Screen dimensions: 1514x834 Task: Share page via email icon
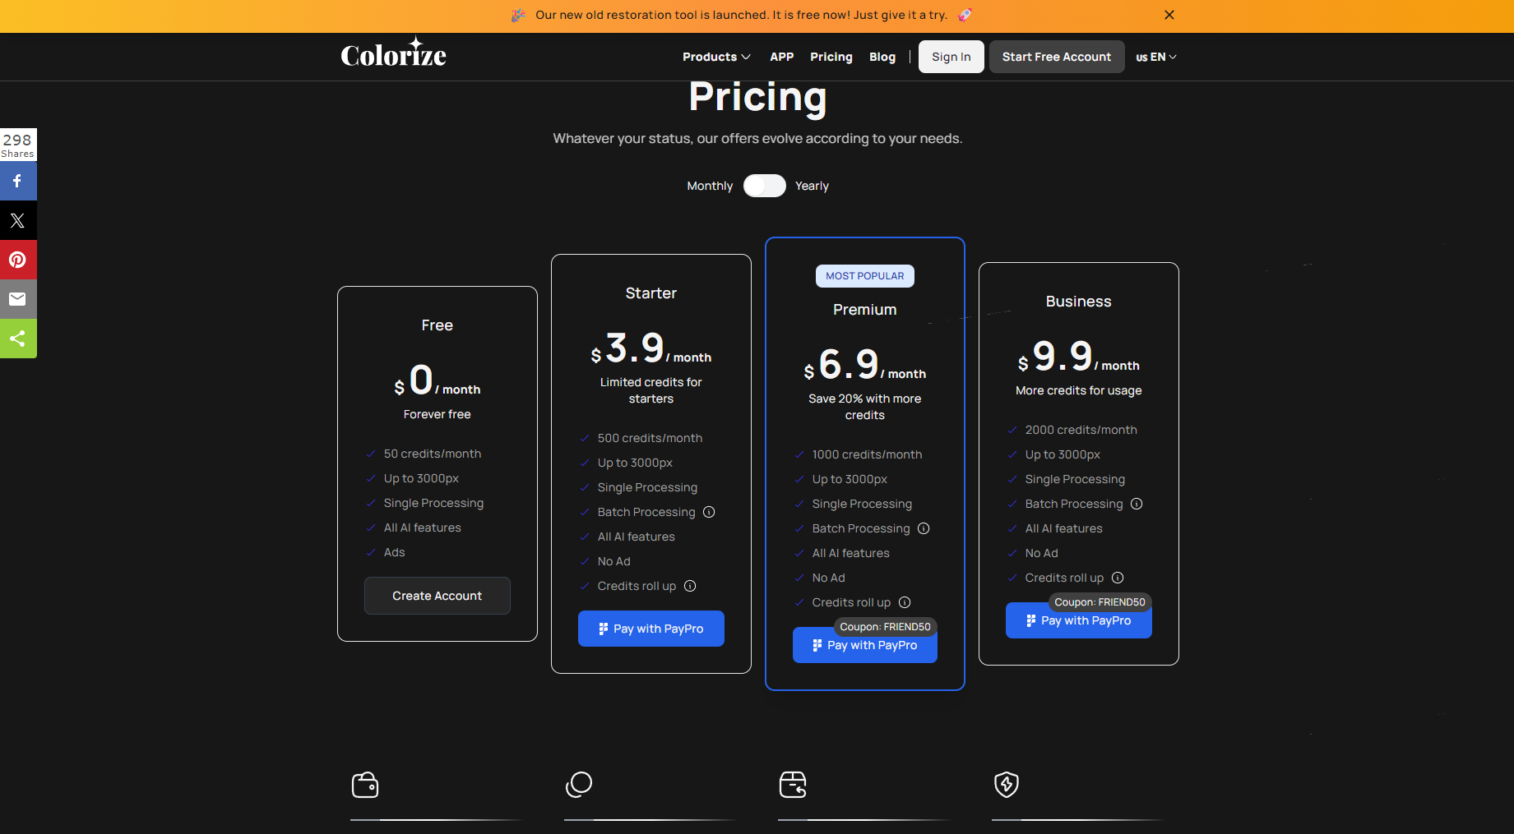coord(17,299)
